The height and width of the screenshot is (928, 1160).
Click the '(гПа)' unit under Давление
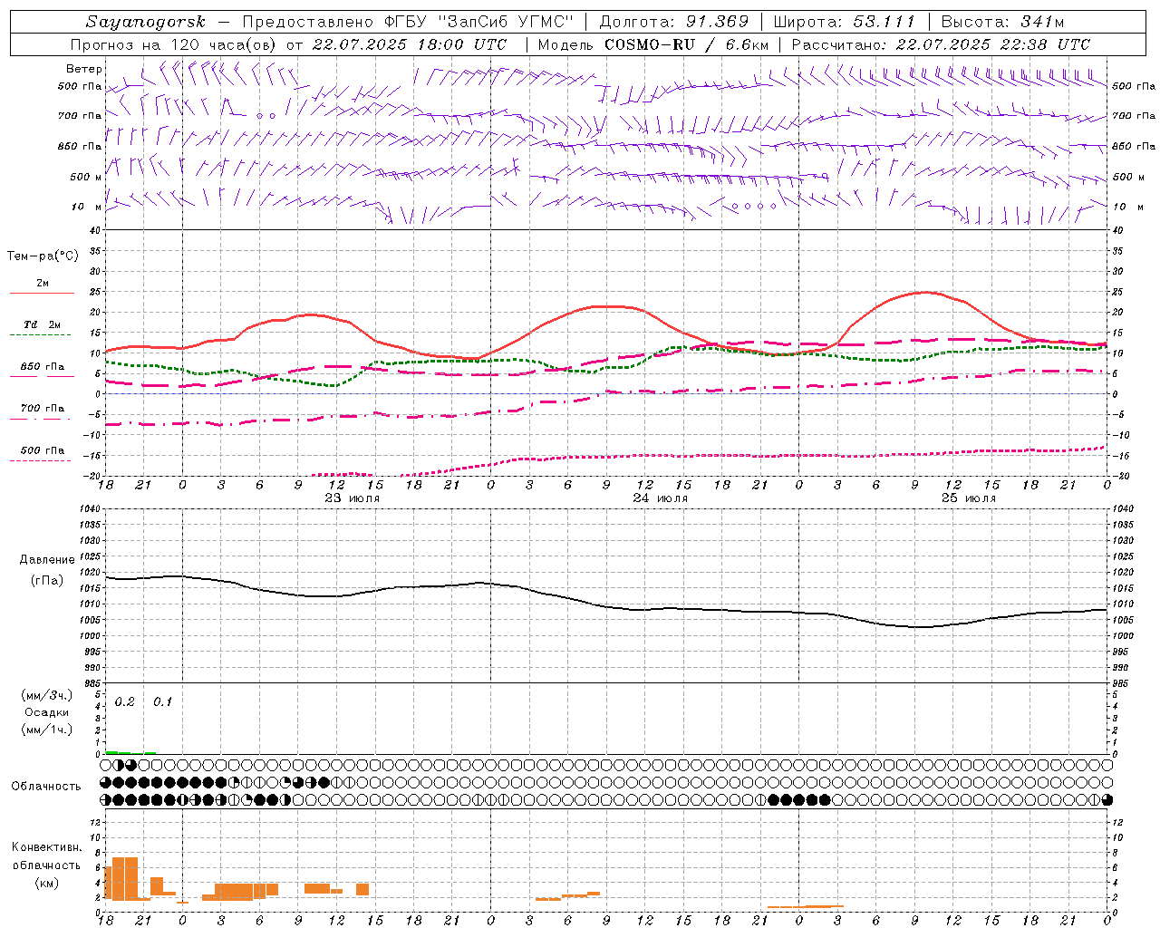pos(47,580)
